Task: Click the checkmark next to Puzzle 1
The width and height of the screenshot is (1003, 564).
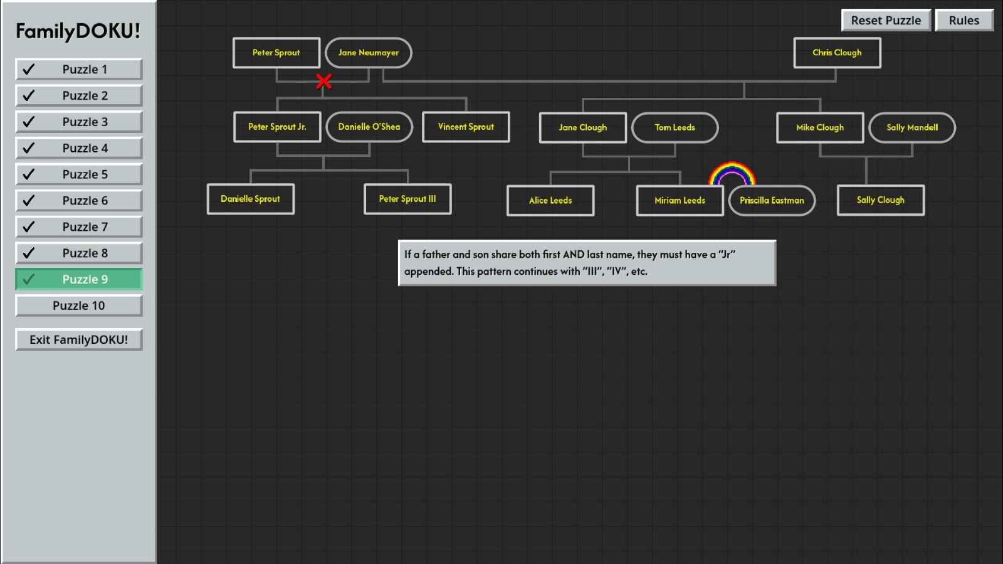Action: click(29, 70)
